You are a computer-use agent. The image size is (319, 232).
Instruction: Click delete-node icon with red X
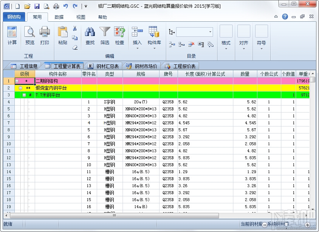tap(191, 44)
